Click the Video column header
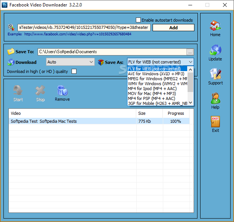The image size is (234, 222). coord(72,113)
